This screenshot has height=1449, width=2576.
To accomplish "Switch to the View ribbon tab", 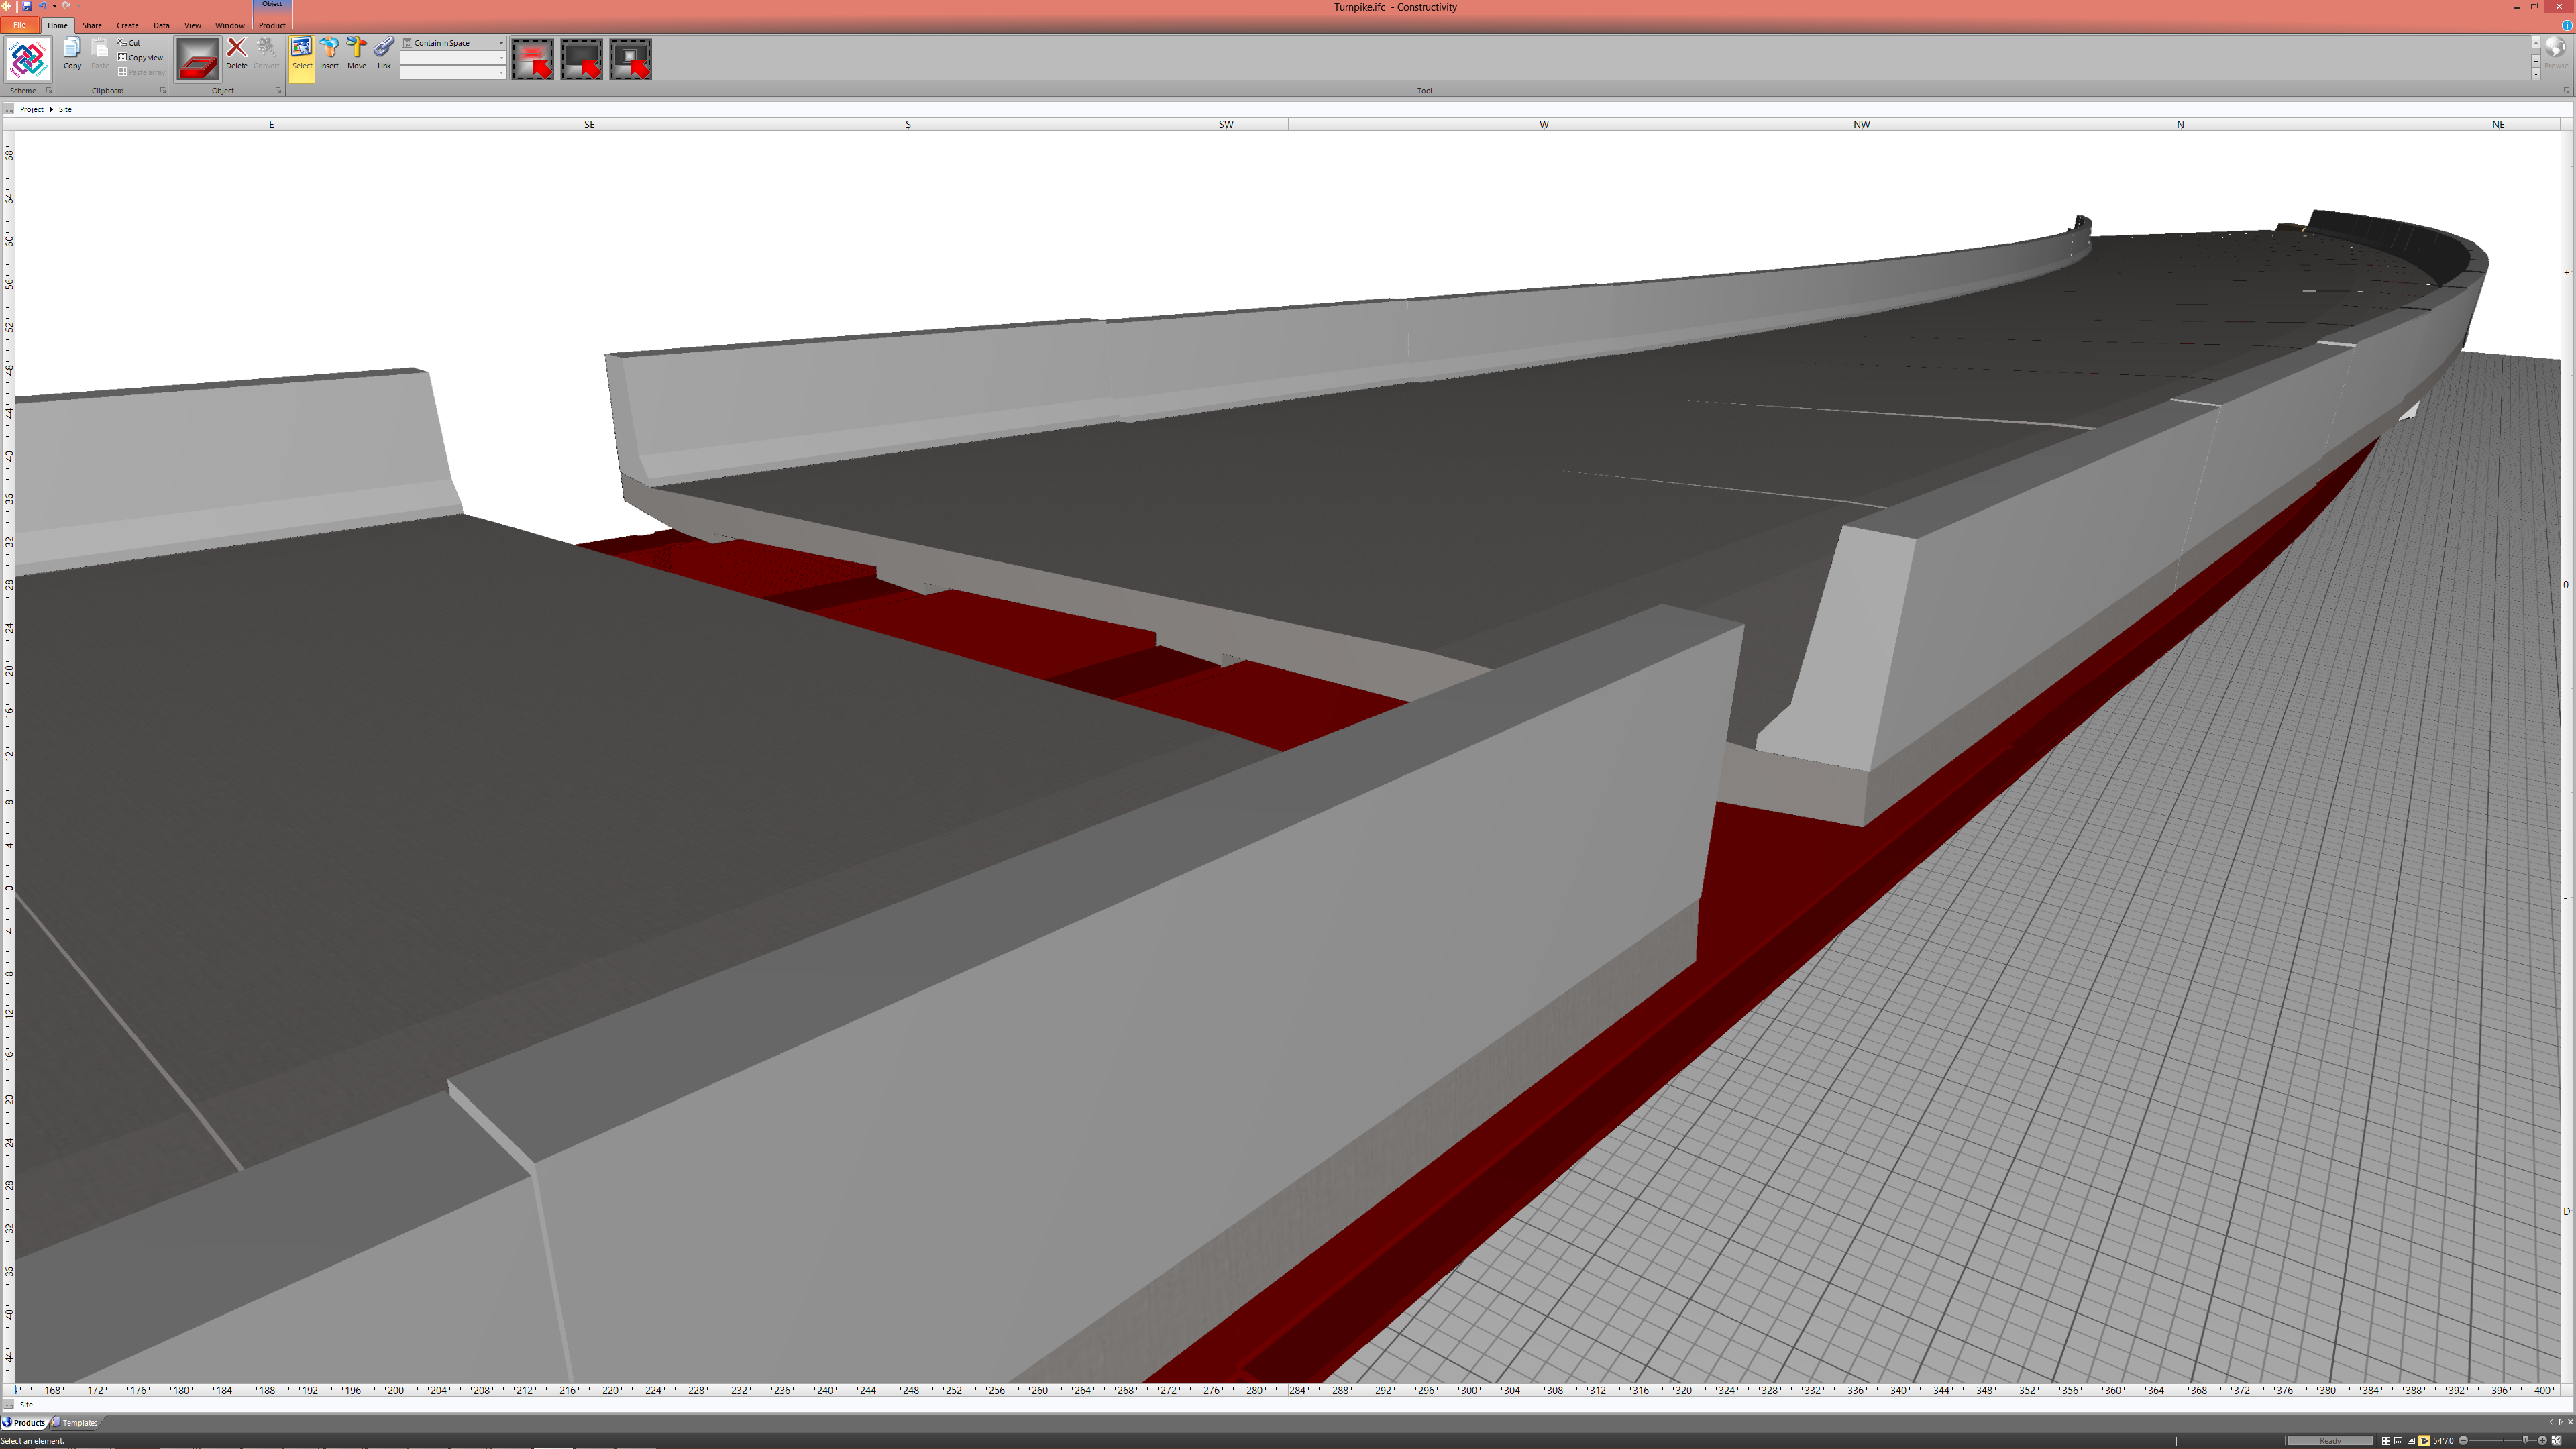I will point(192,25).
